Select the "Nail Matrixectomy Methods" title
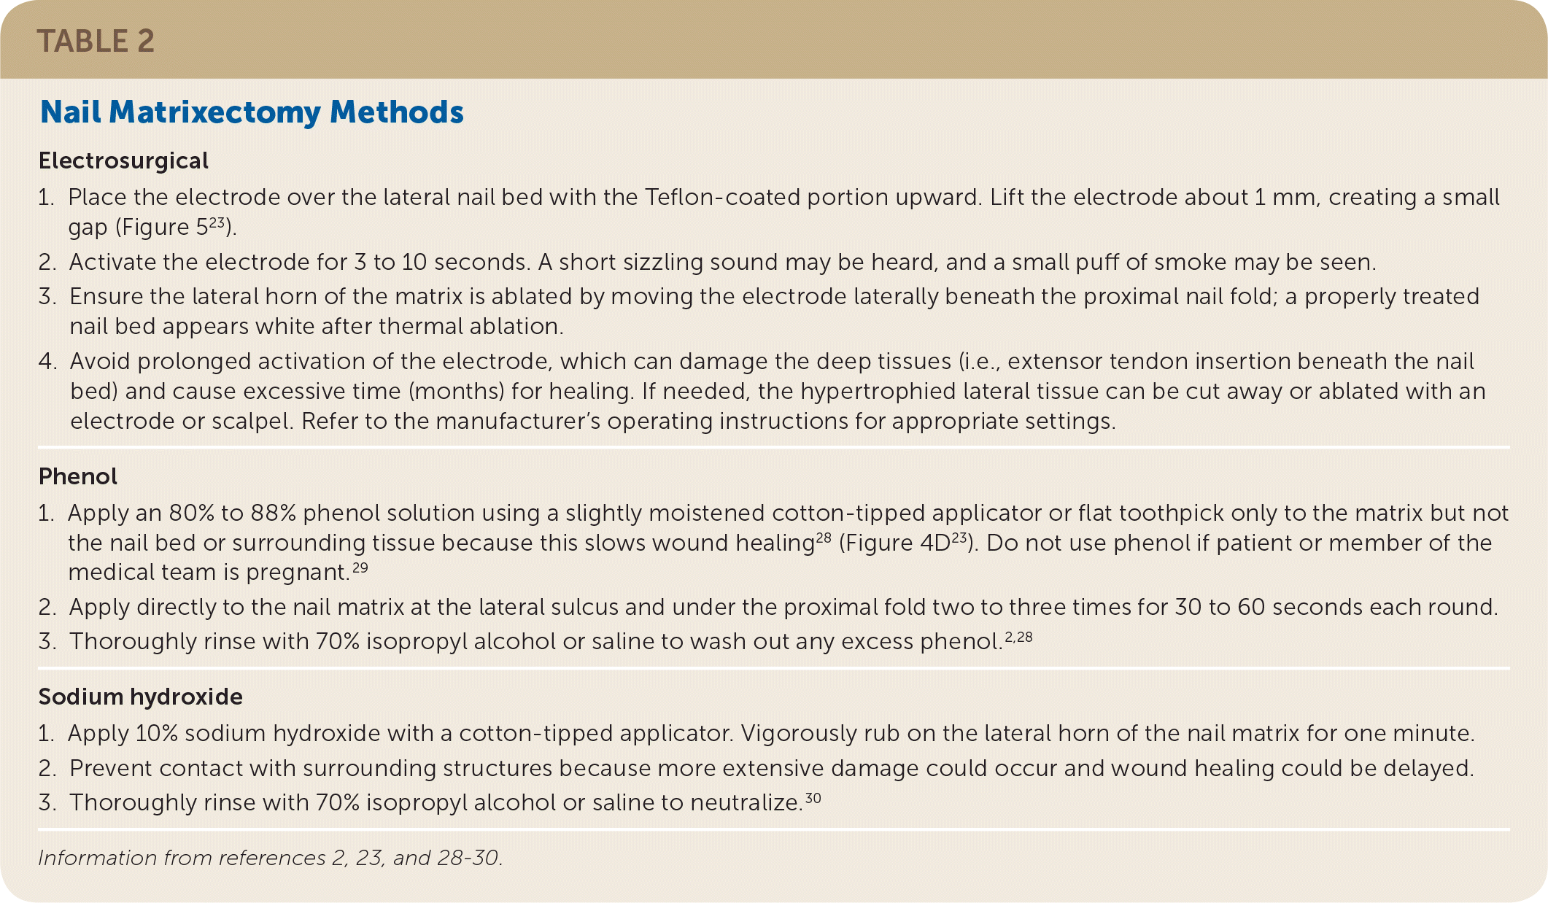The height and width of the screenshot is (903, 1548). click(252, 112)
